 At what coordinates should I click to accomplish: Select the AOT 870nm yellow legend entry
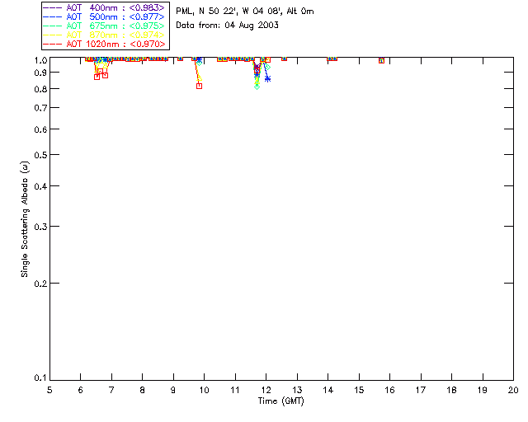pyautogui.click(x=104, y=35)
